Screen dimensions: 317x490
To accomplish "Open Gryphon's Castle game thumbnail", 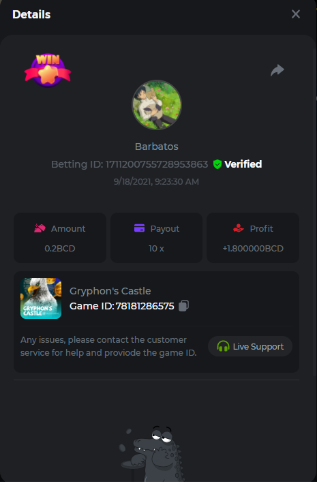I will click(41, 298).
